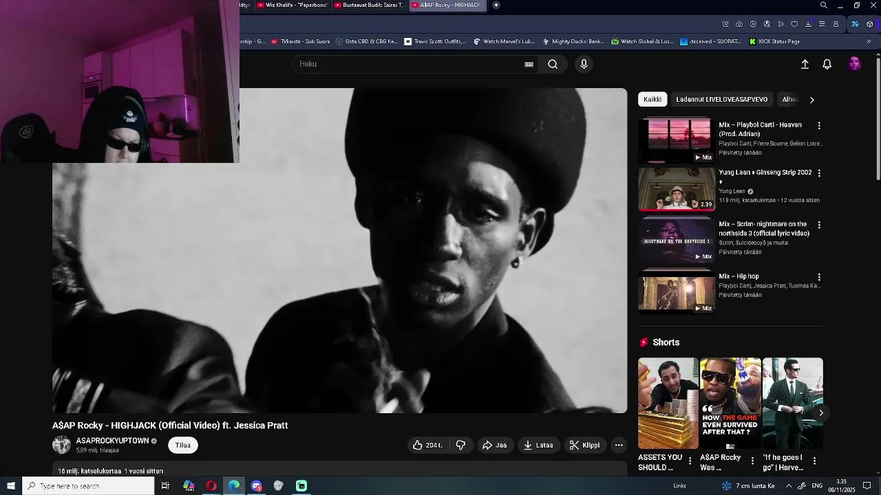Open YouTube notifications bell
Screen dimensions: 881x495
pos(827,64)
